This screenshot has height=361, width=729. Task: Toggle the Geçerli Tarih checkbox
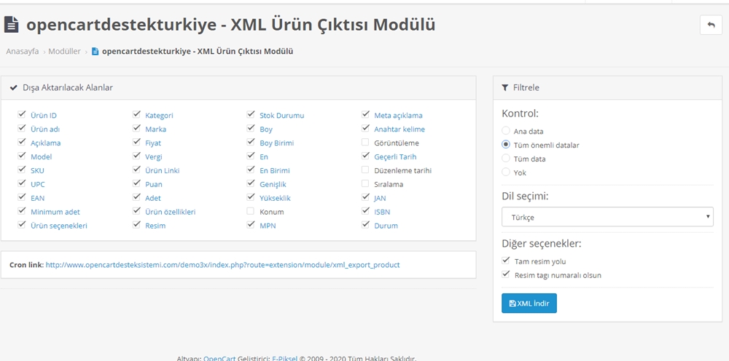coord(365,156)
